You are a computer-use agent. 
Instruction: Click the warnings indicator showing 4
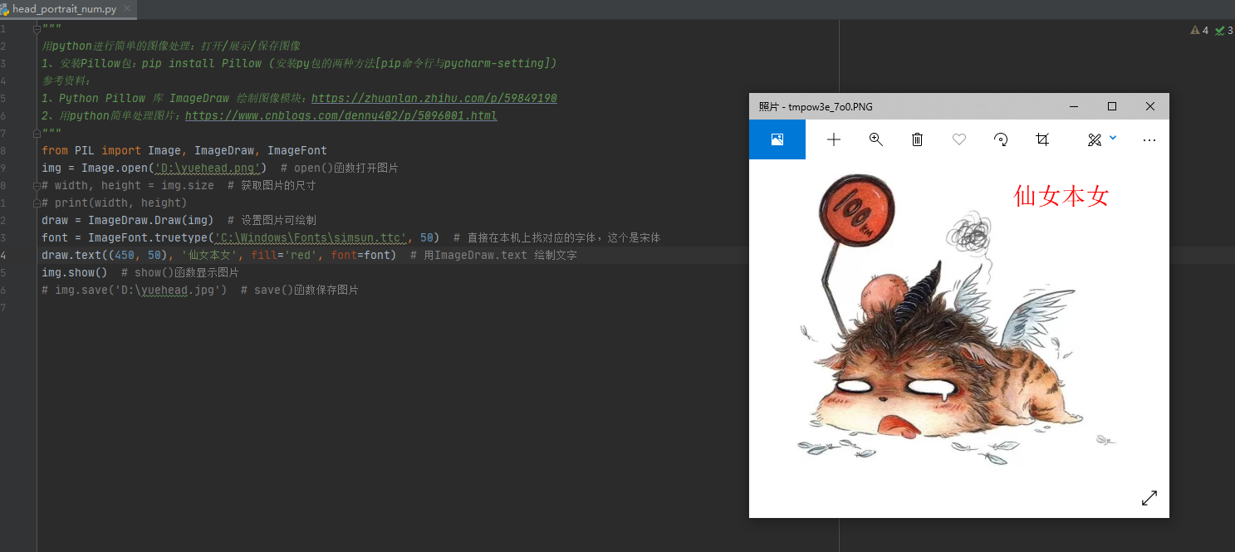pyautogui.click(x=1199, y=30)
